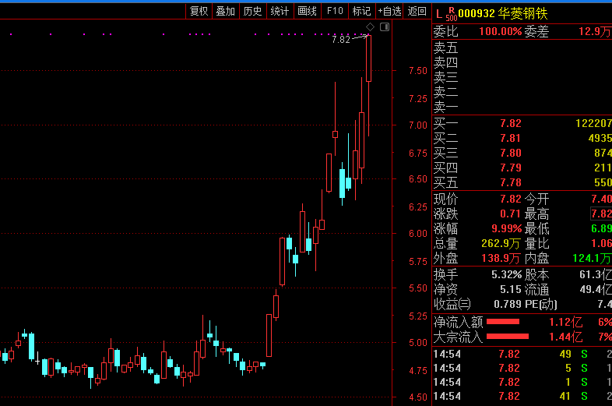Open F10 company information
The image size is (612, 406).
click(x=335, y=11)
